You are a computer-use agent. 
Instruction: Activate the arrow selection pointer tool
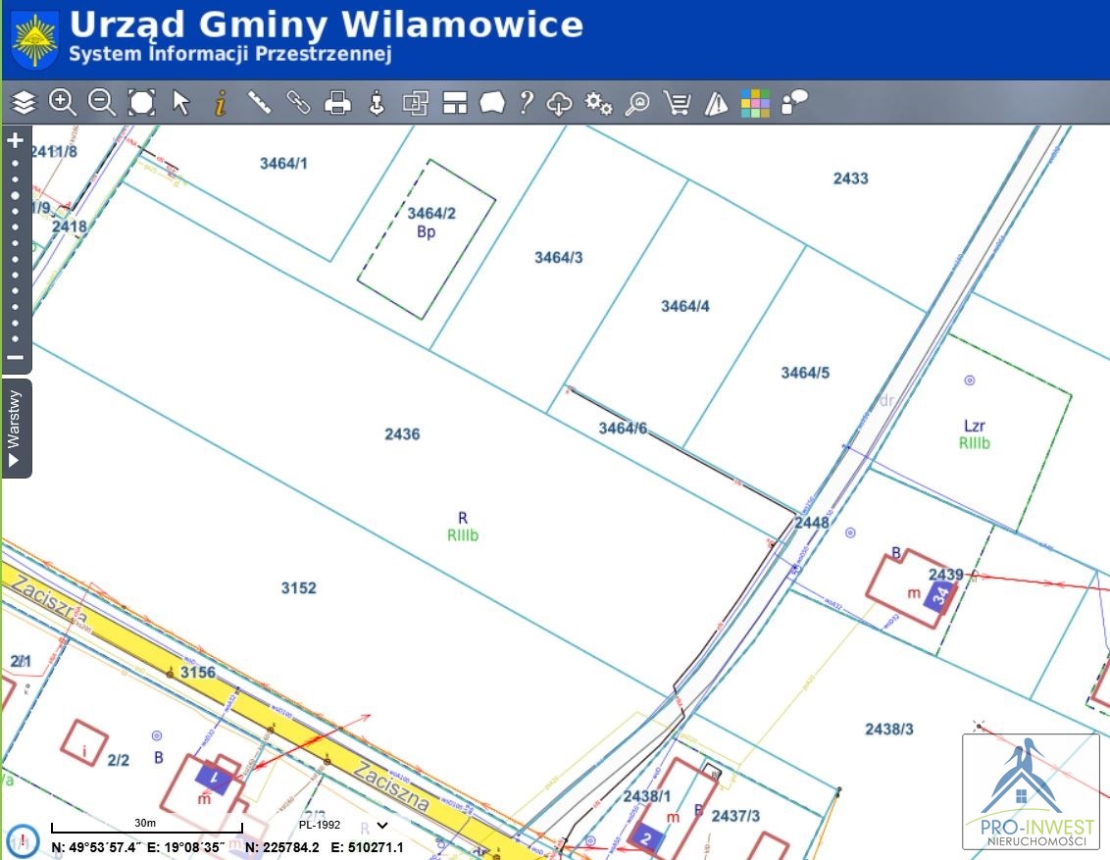click(x=181, y=102)
